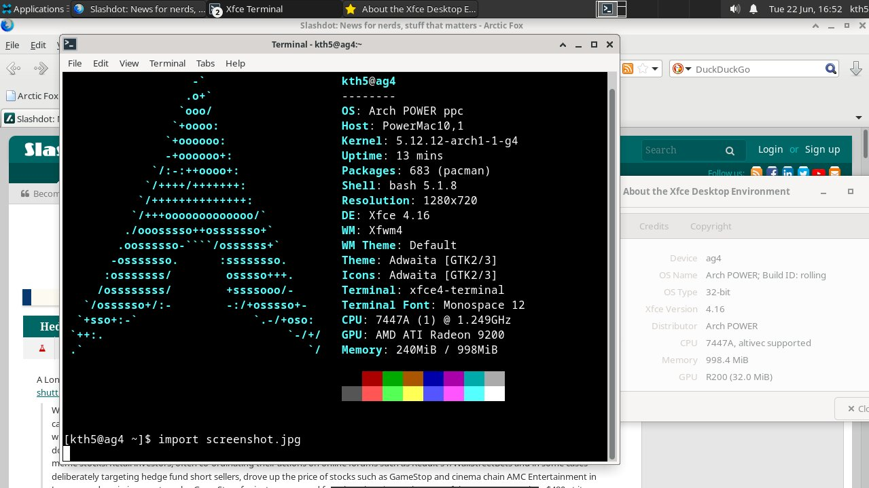The height and width of the screenshot is (488, 869).
Task: Open the kth5 user menu in panel
Action: pyautogui.click(x=859, y=9)
